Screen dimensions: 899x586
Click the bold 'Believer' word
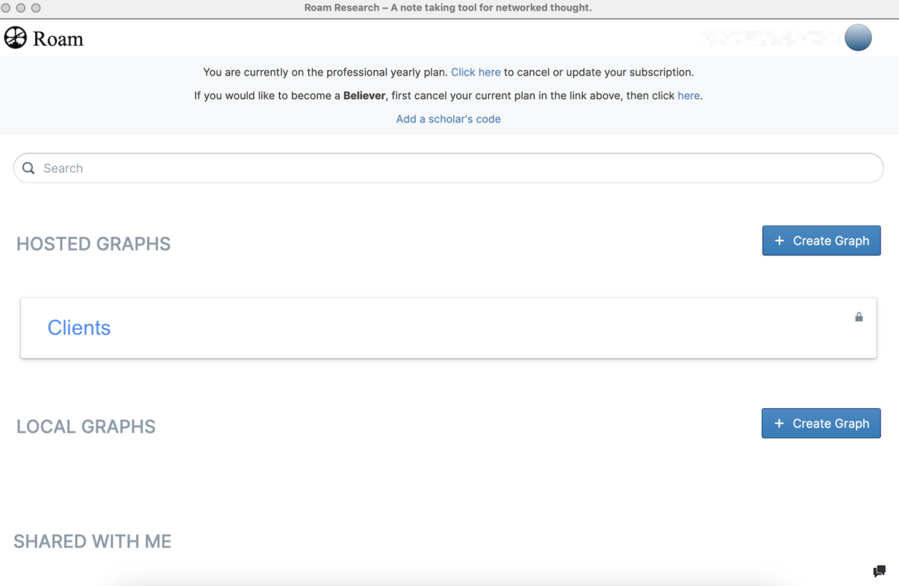click(x=364, y=96)
